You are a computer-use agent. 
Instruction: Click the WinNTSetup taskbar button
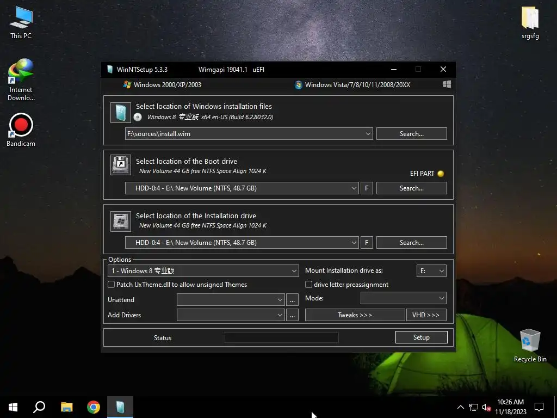click(x=120, y=407)
